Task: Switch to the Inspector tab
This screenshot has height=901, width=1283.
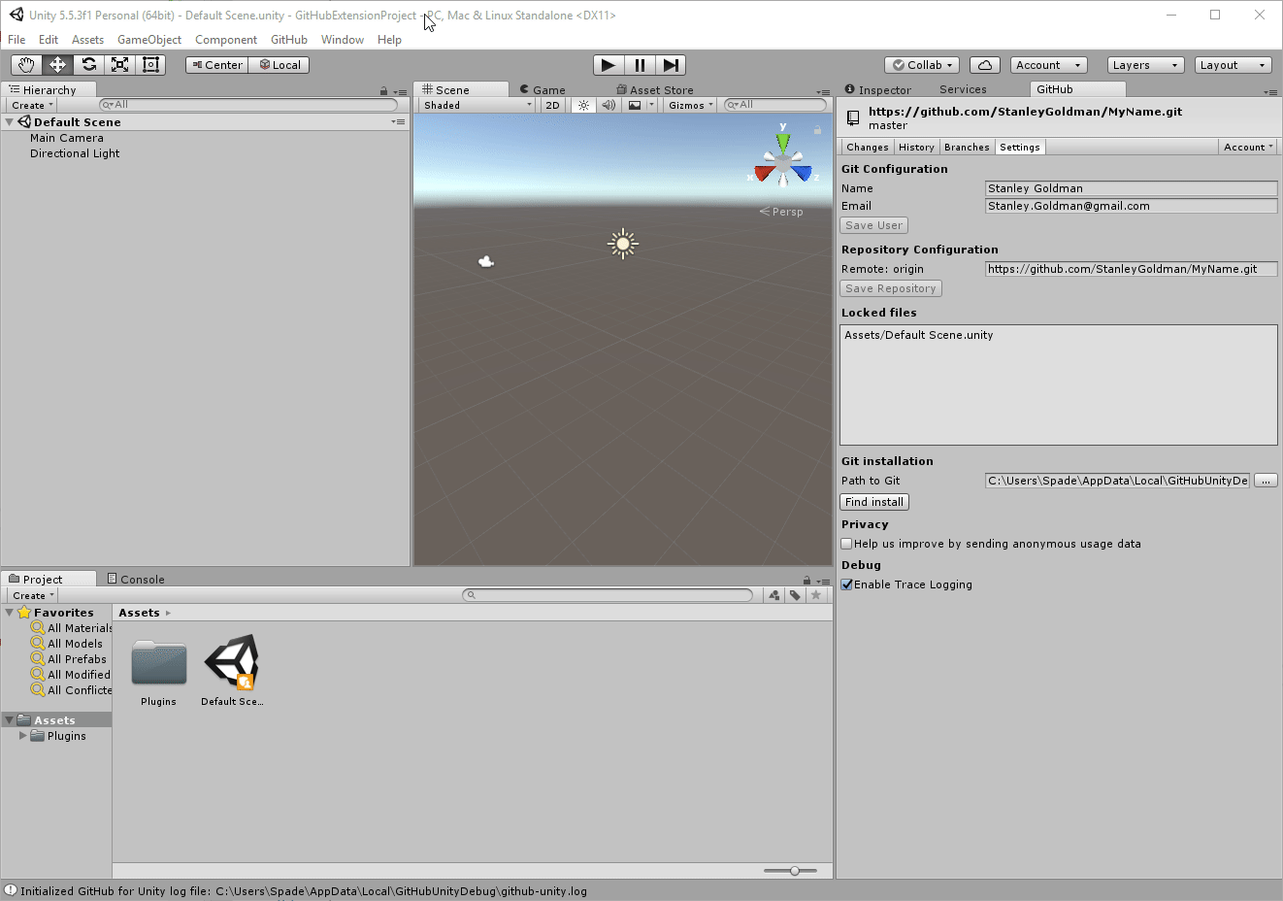Action: pos(878,89)
